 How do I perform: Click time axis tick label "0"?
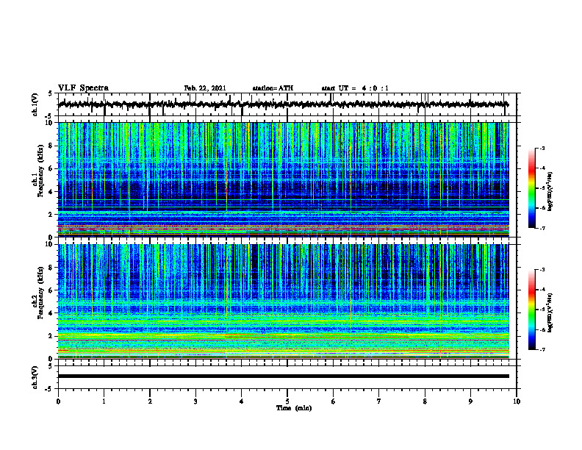tap(58, 401)
